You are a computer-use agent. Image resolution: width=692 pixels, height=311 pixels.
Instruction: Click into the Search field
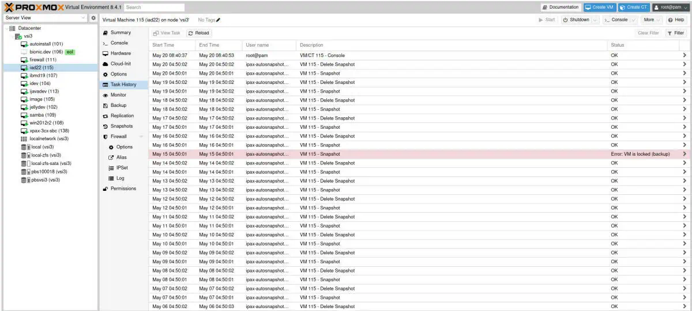pos(154,7)
